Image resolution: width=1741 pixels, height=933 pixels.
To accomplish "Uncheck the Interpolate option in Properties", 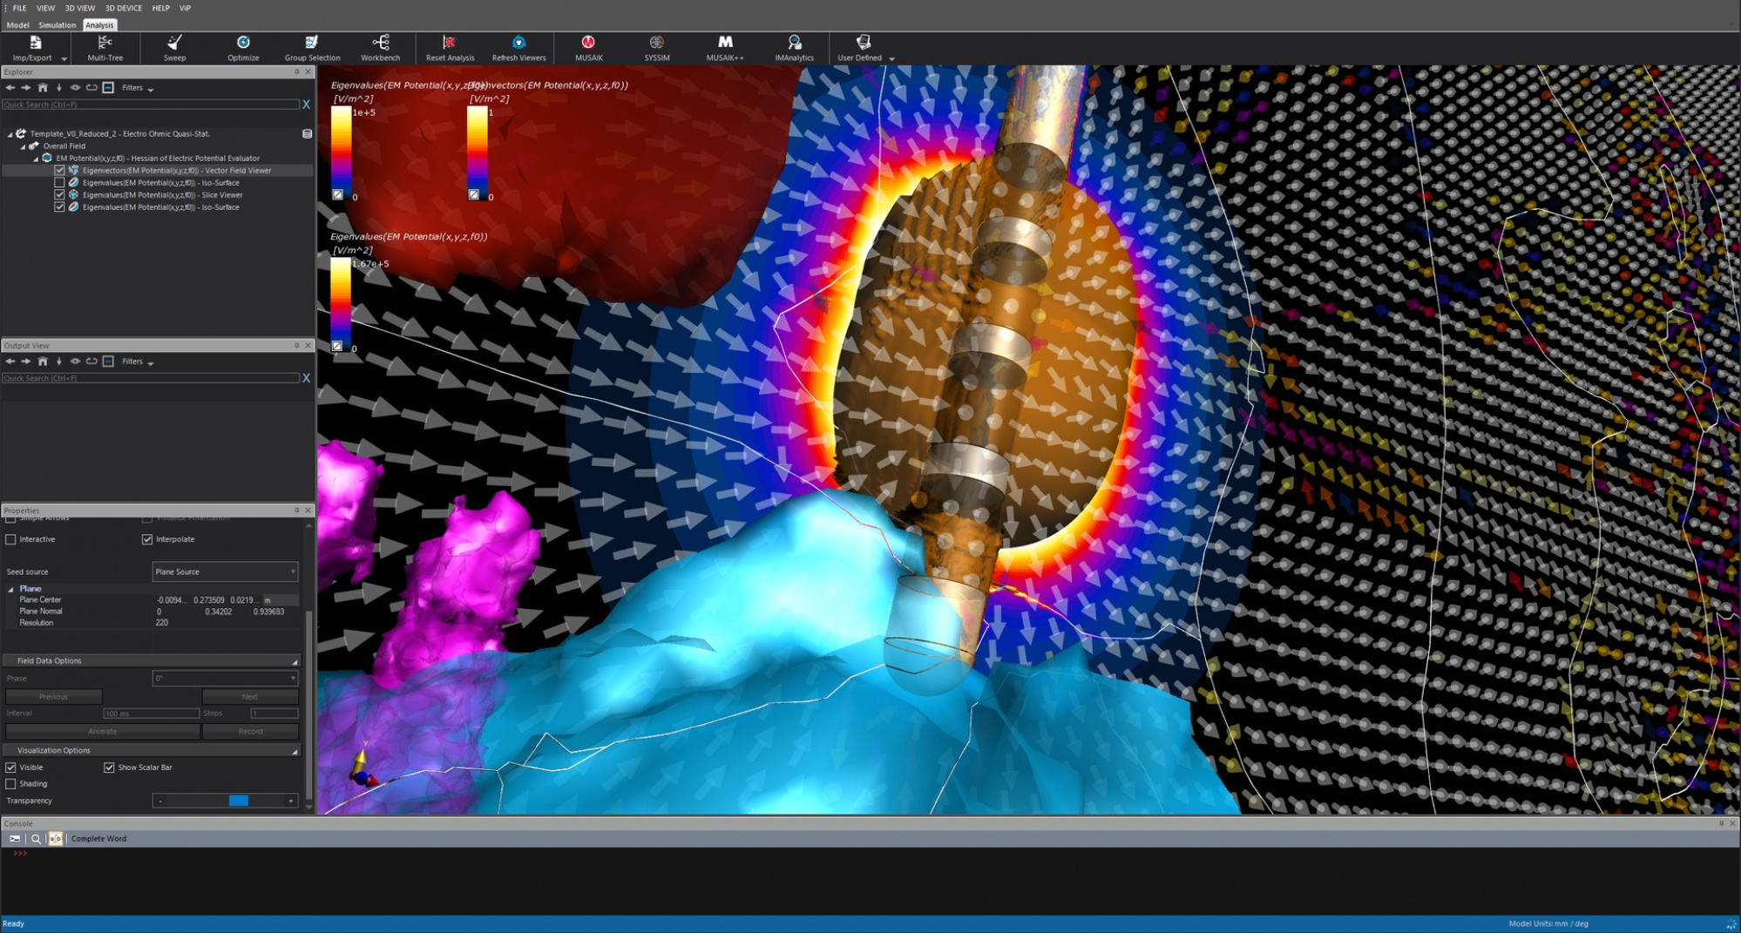I will click(x=148, y=538).
